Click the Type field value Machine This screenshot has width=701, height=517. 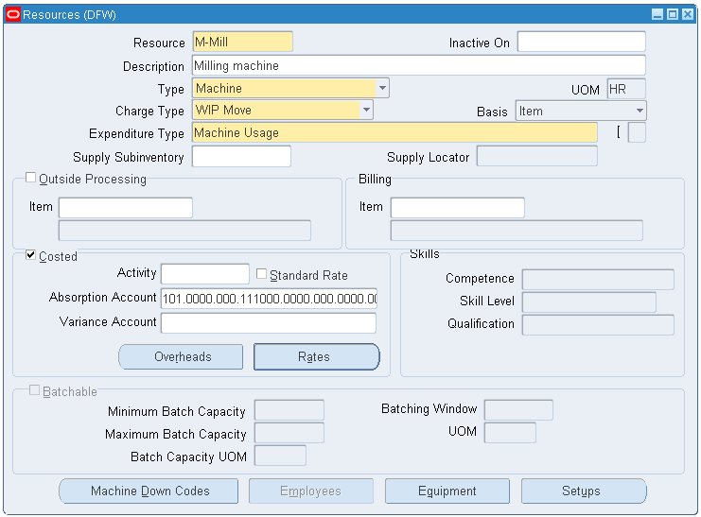219,88
